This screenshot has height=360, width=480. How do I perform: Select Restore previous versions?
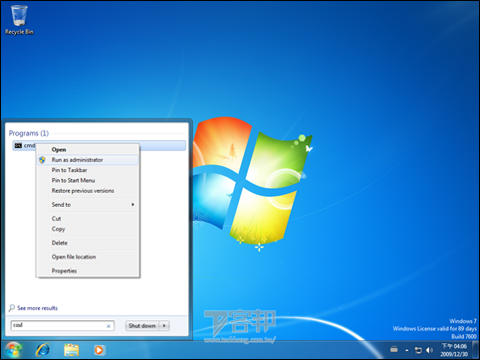pos(88,191)
